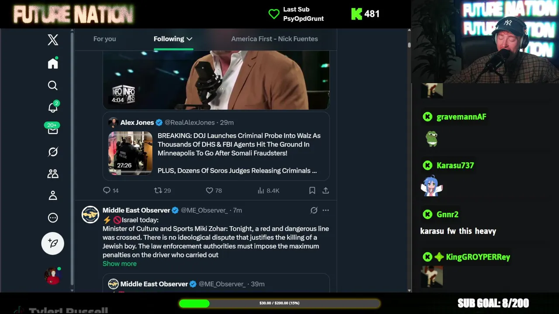The width and height of the screenshot is (559, 314).
Task: Switch to the For you tab
Action: click(x=104, y=39)
